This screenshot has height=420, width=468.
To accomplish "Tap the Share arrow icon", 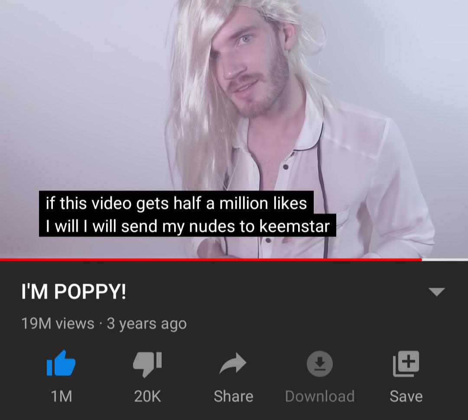I will 233,363.
